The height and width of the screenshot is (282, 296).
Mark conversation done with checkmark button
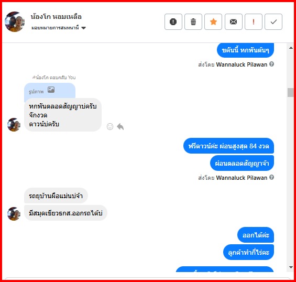click(273, 21)
